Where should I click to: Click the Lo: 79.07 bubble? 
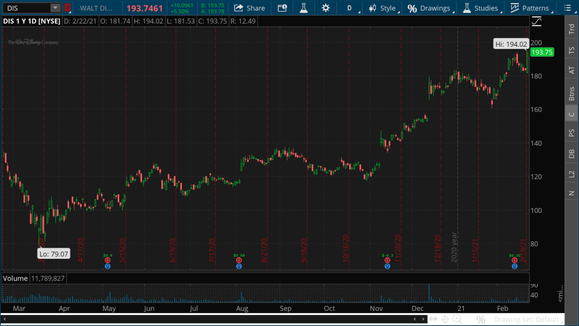point(55,253)
